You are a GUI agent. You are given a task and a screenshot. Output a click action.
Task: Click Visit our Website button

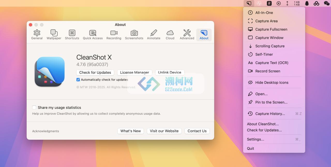[164, 131]
